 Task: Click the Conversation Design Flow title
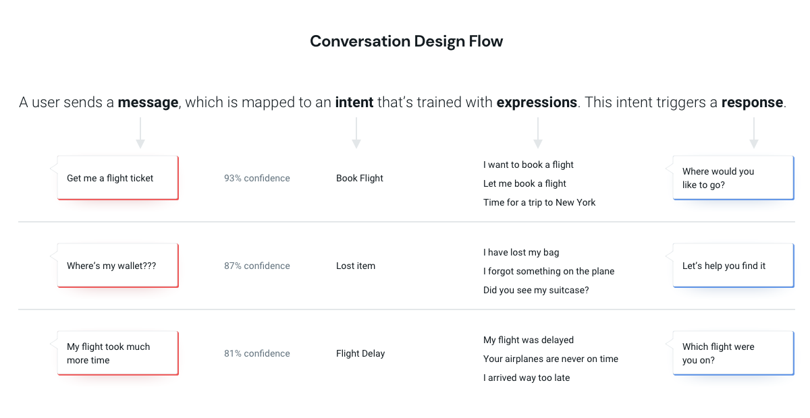406,41
